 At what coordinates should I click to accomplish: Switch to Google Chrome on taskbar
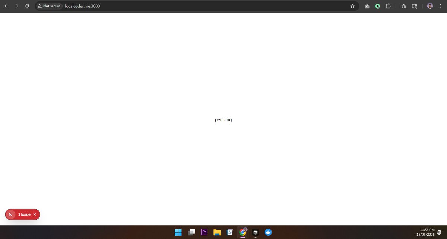(242, 232)
